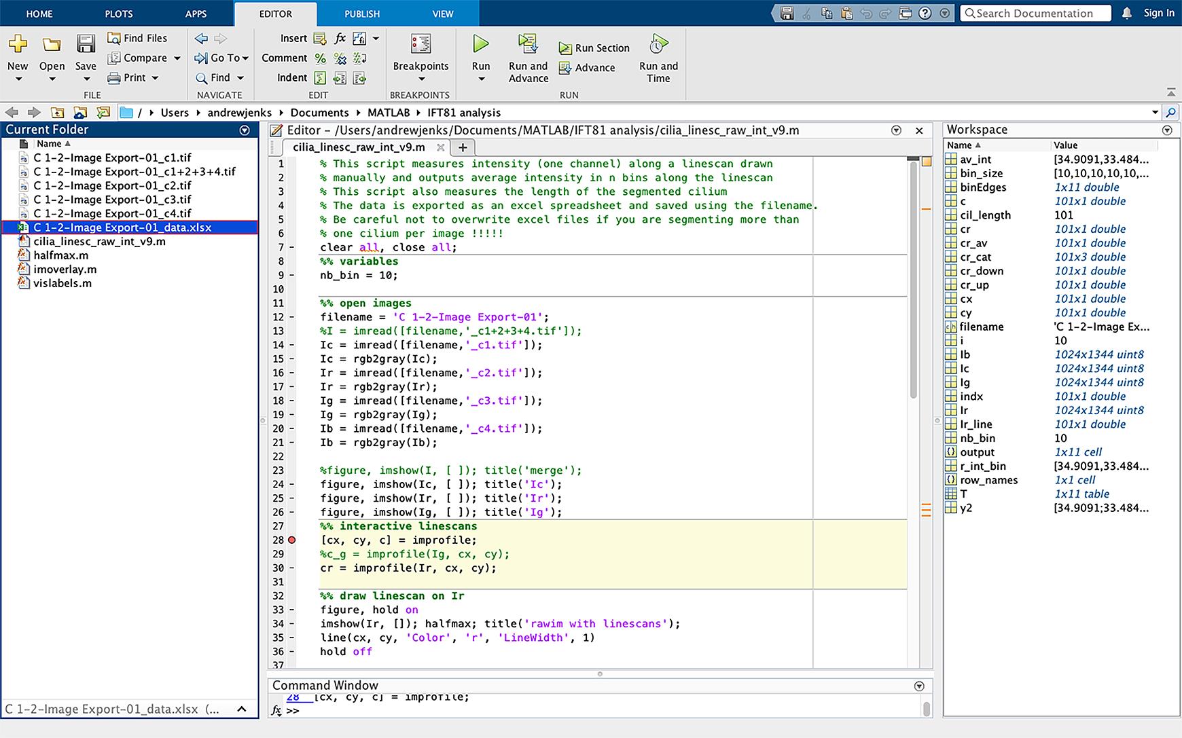
Task: Expand the Insert group dropdown arrow
Action: pos(376,39)
